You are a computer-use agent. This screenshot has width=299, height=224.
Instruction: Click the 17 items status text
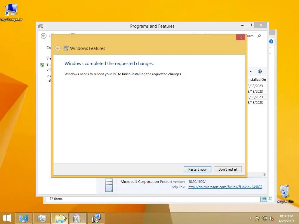56,198
